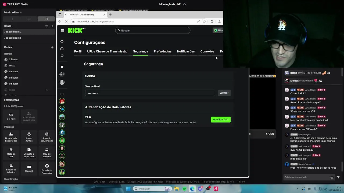Open the Conexões tab
Image resolution: width=344 pixels, height=193 pixels.
click(x=207, y=51)
